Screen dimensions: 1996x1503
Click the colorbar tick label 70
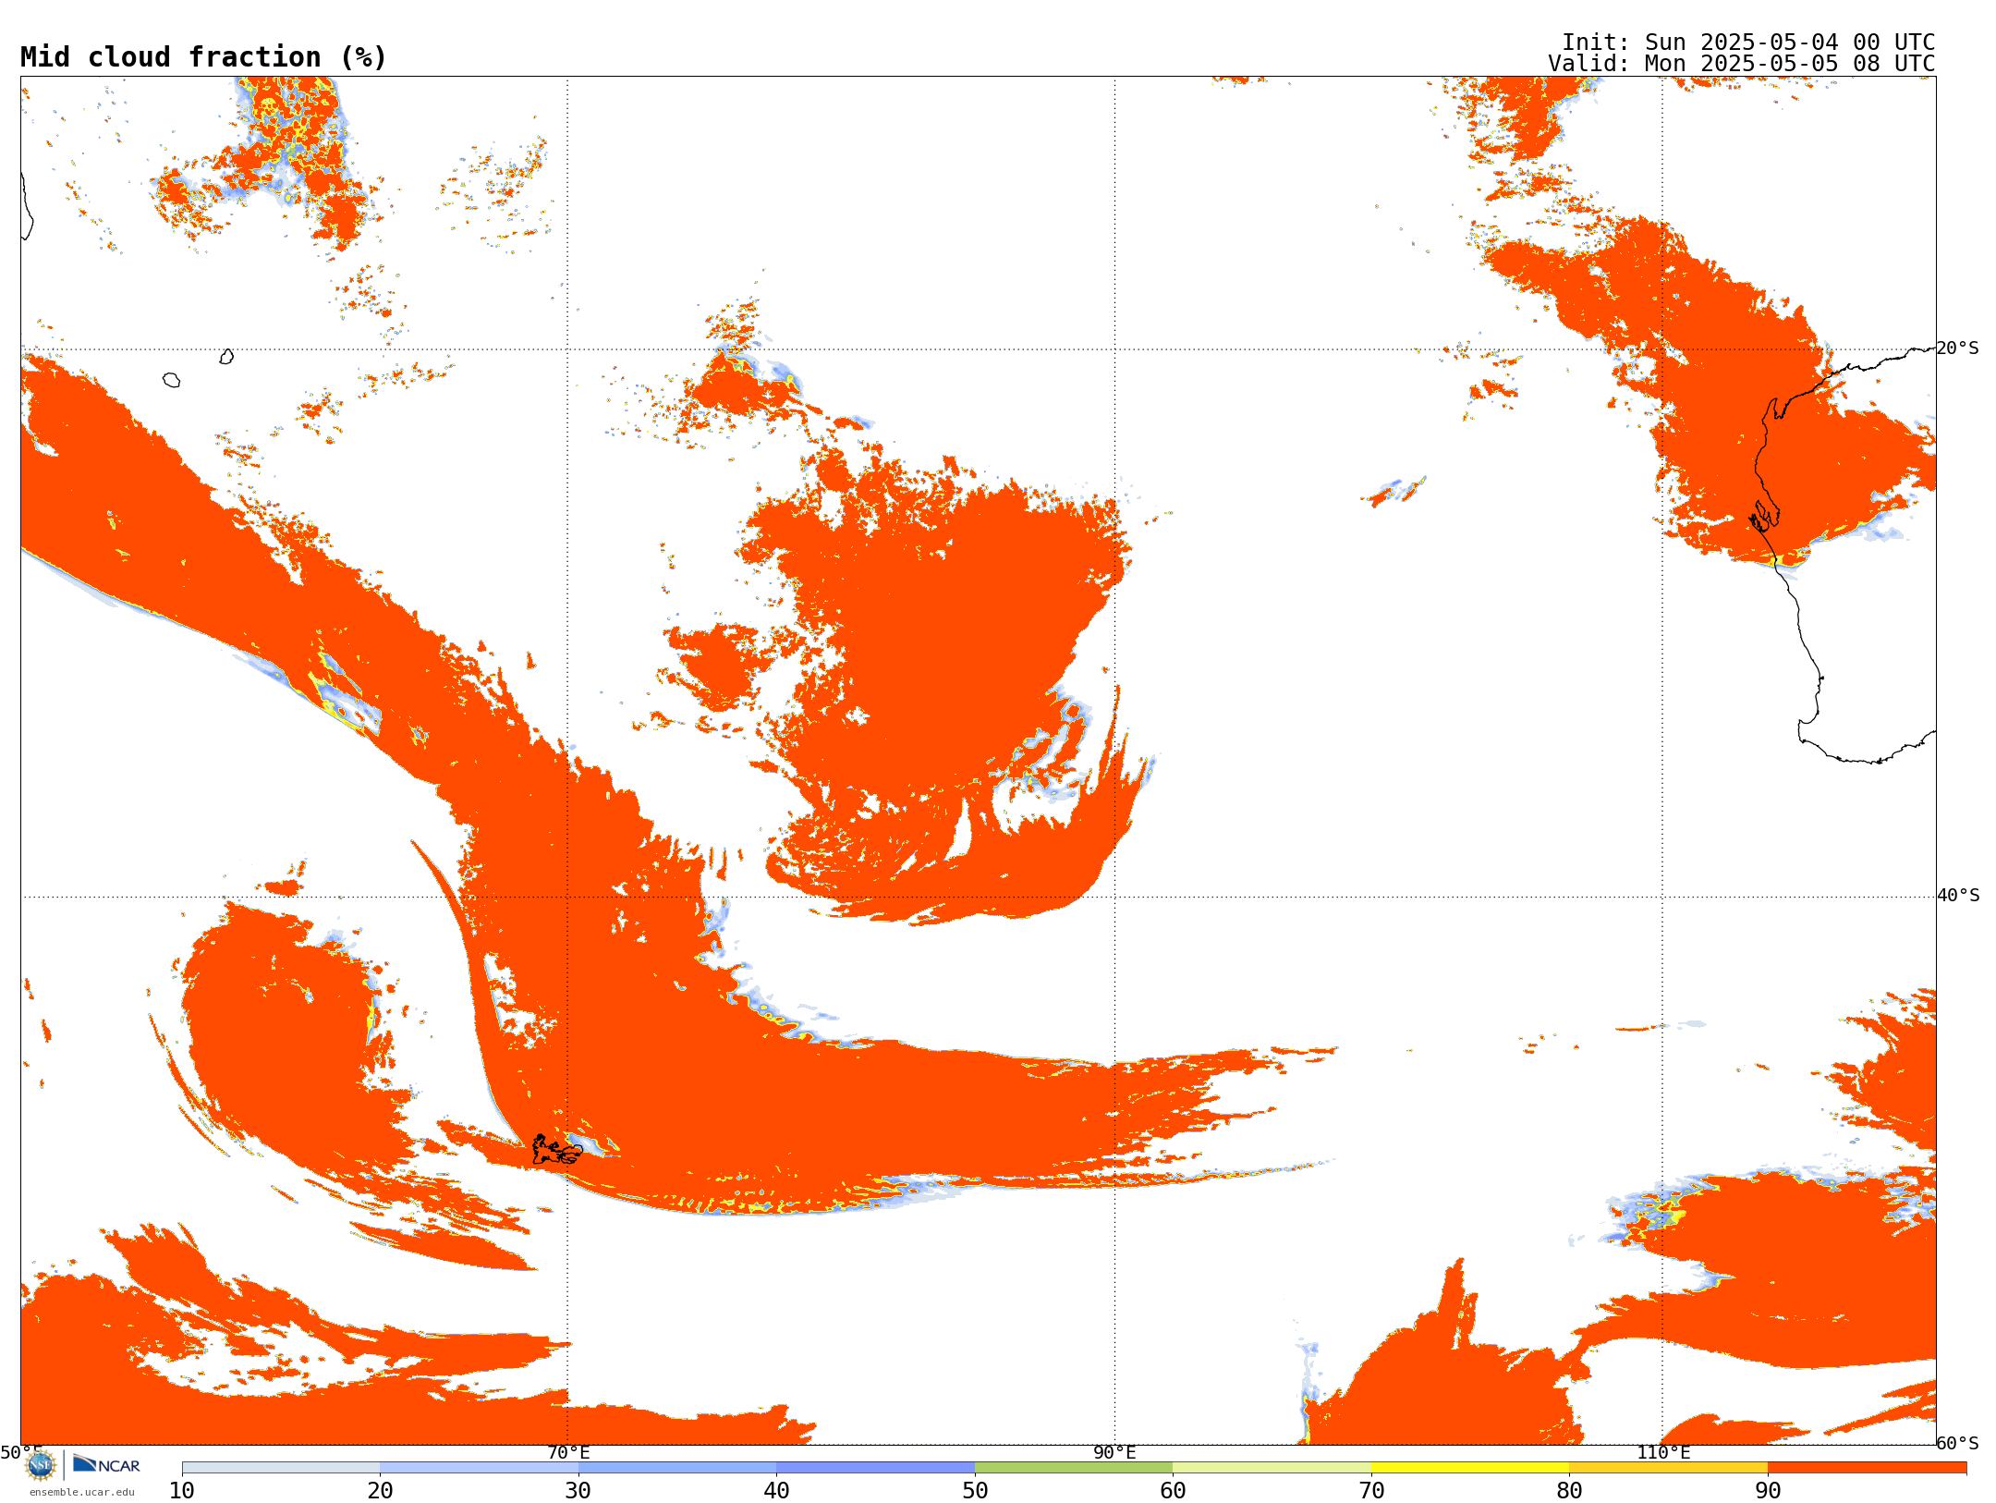pyautogui.click(x=1371, y=1491)
